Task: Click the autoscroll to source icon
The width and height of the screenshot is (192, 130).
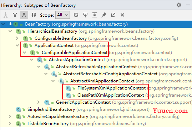Action: 85,15
